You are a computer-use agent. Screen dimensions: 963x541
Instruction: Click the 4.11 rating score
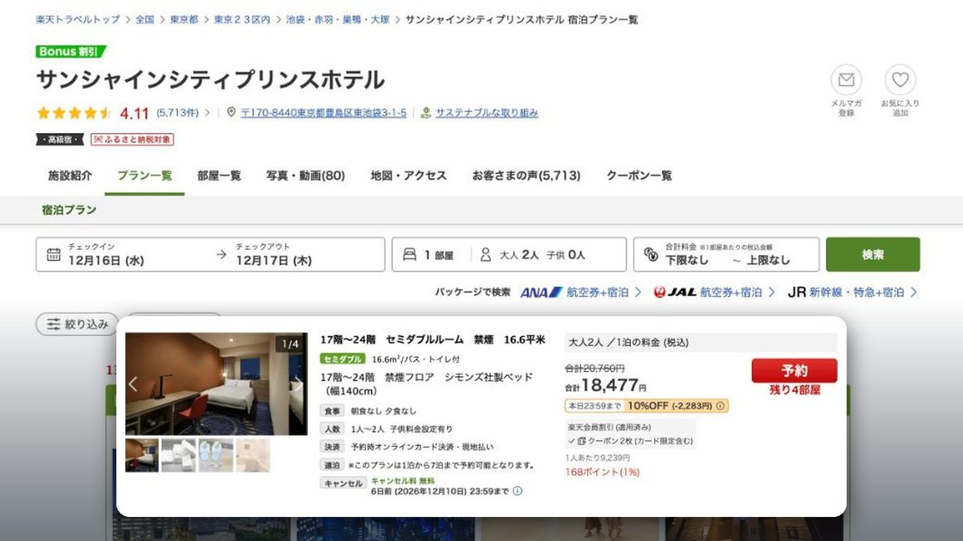pos(134,113)
